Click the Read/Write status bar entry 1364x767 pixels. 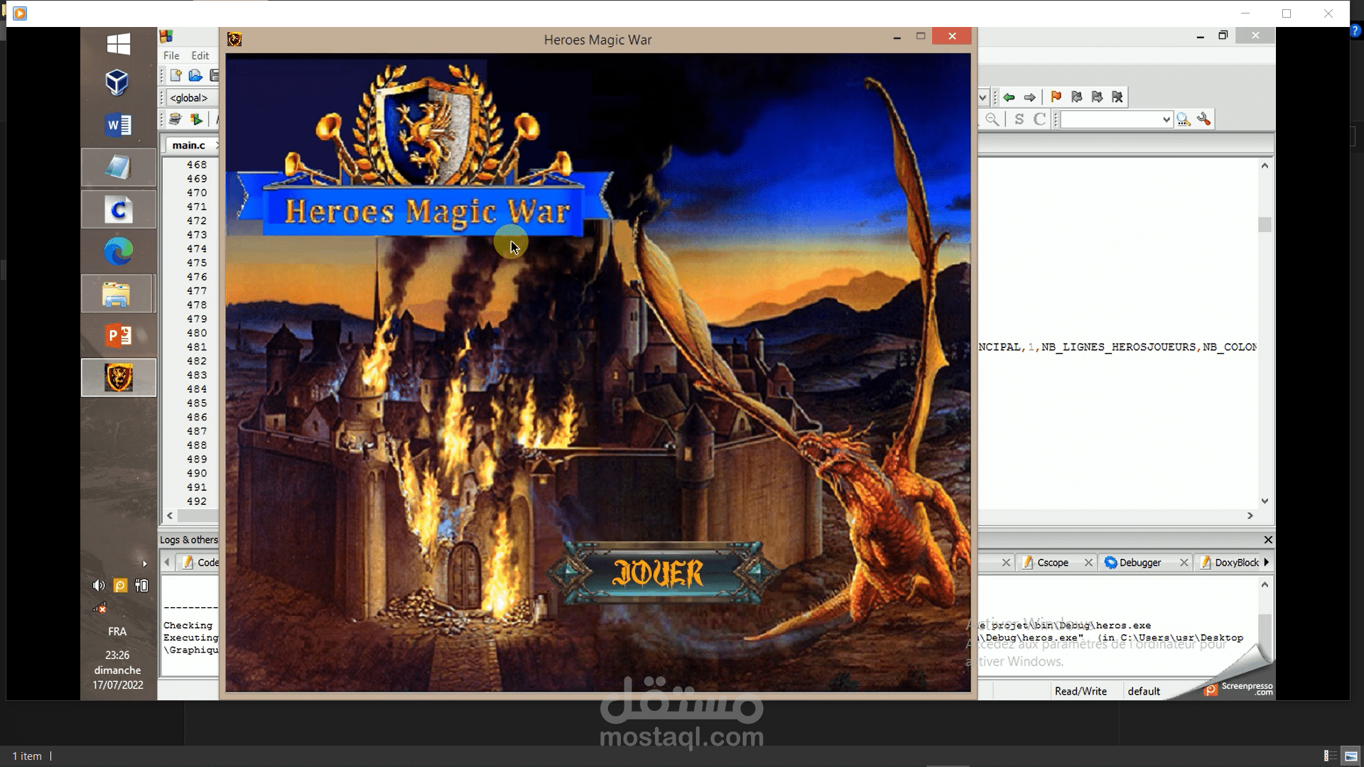[x=1081, y=691]
